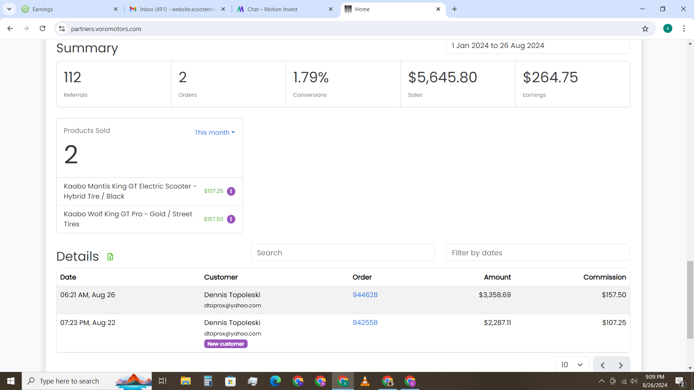Open the Windows Start menu

click(11, 381)
